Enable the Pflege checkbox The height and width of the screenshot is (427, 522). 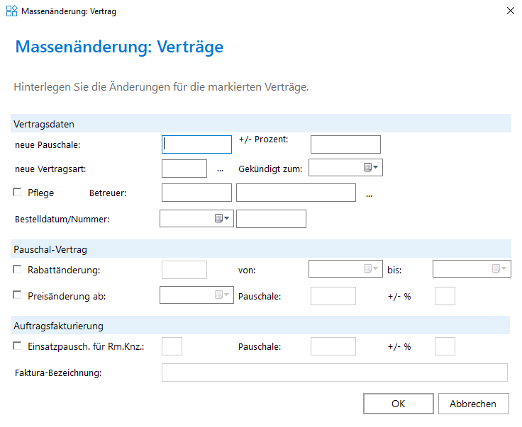tap(17, 192)
